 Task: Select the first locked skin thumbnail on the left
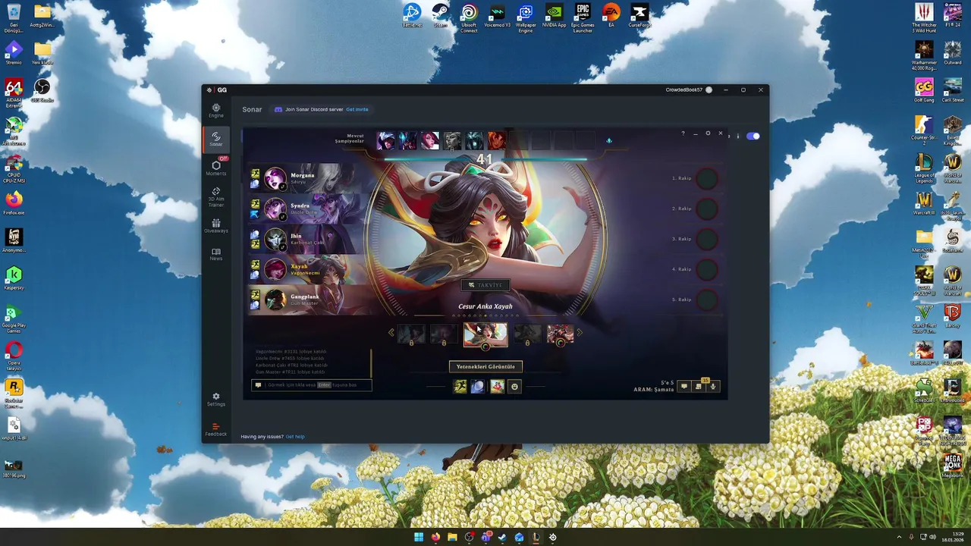[412, 334]
